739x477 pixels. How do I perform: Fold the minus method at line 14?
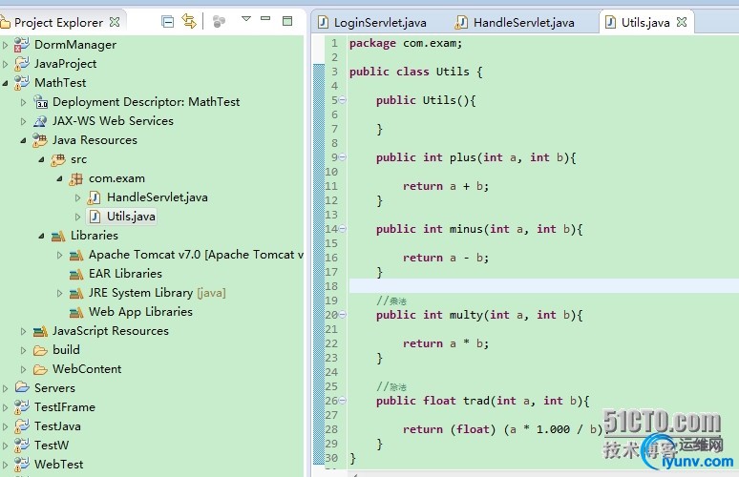tap(343, 229)
